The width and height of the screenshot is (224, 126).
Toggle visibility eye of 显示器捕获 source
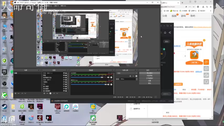tap(64, 91)
